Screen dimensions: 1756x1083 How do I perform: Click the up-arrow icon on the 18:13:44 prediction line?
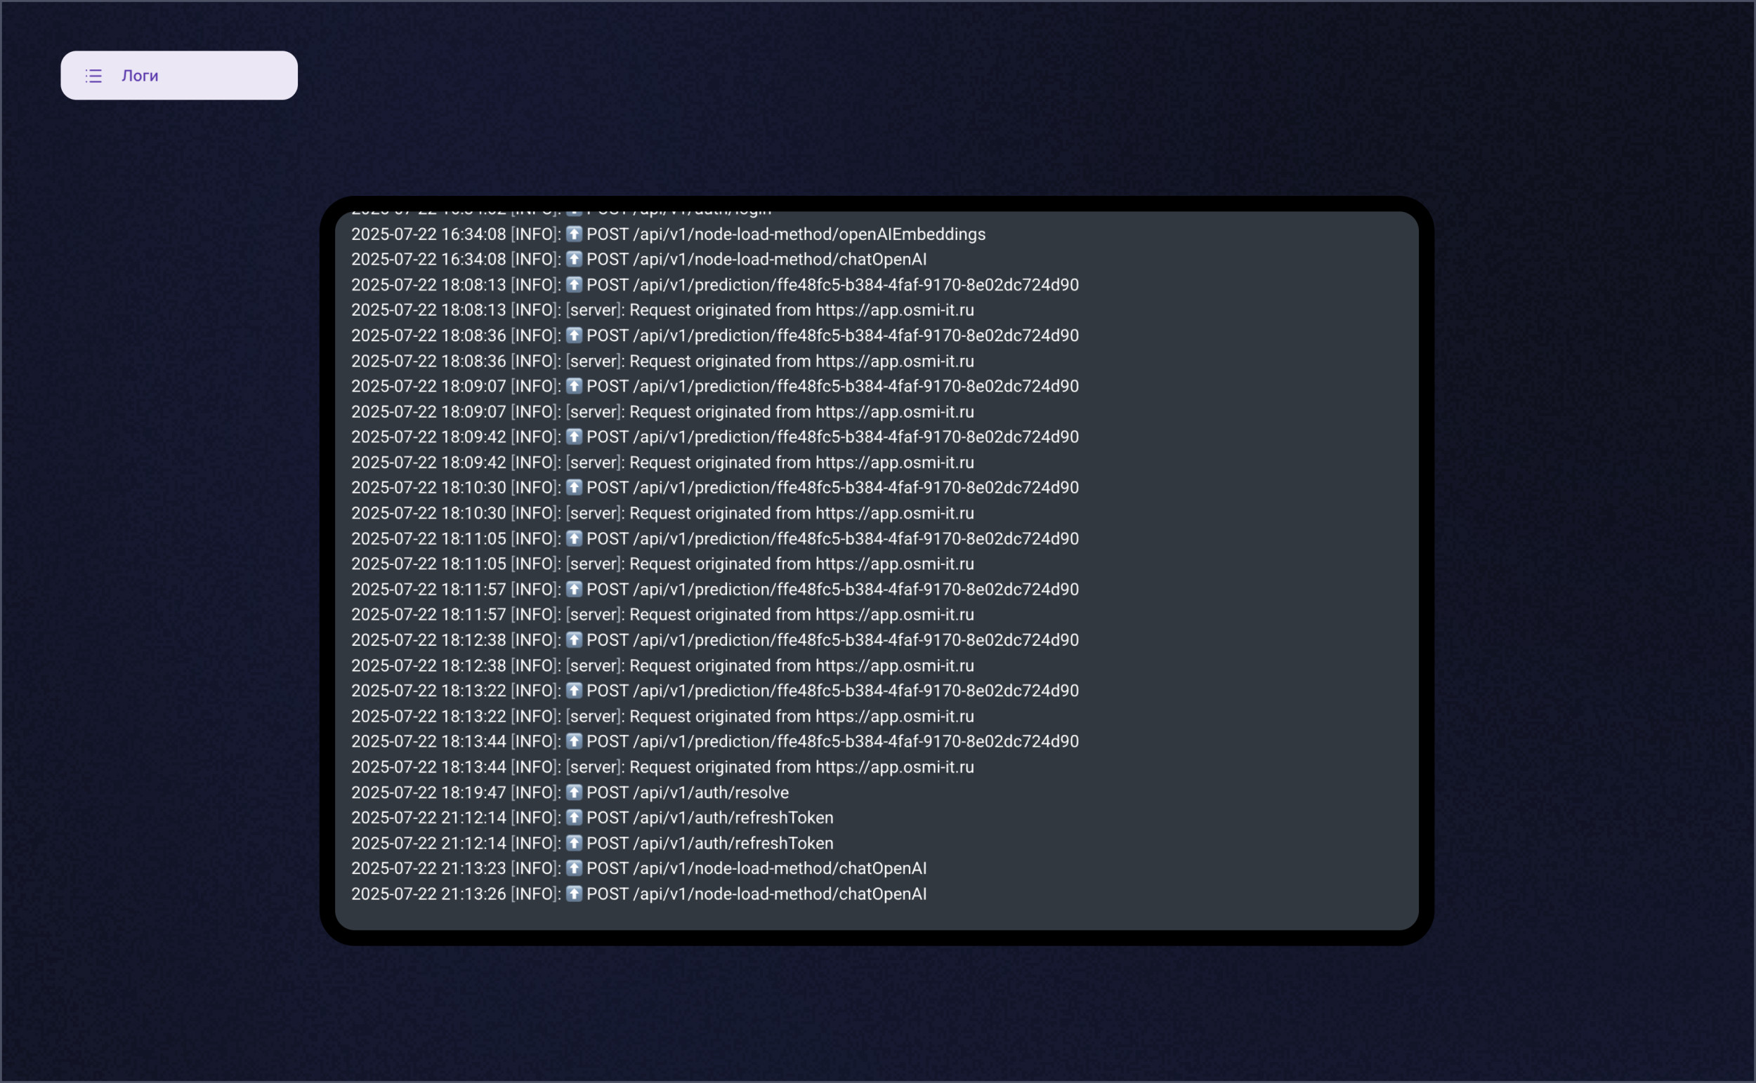[x=574, y=740]
